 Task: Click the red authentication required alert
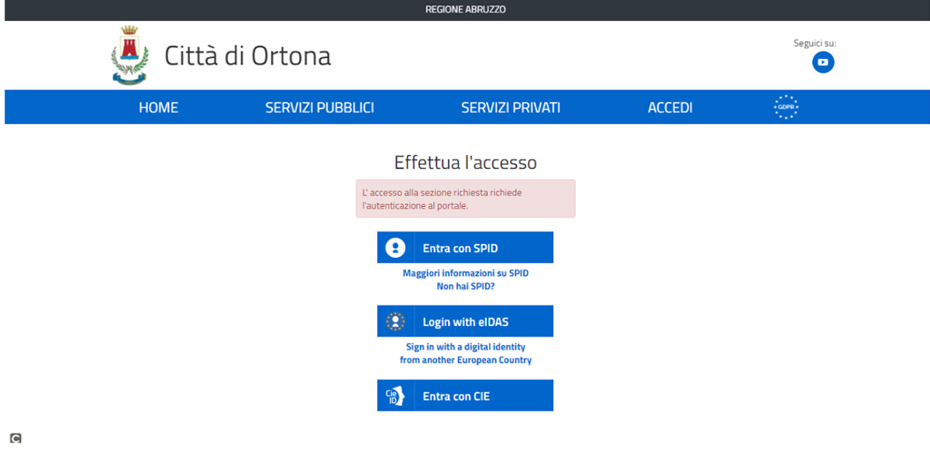tap(465, 198)
